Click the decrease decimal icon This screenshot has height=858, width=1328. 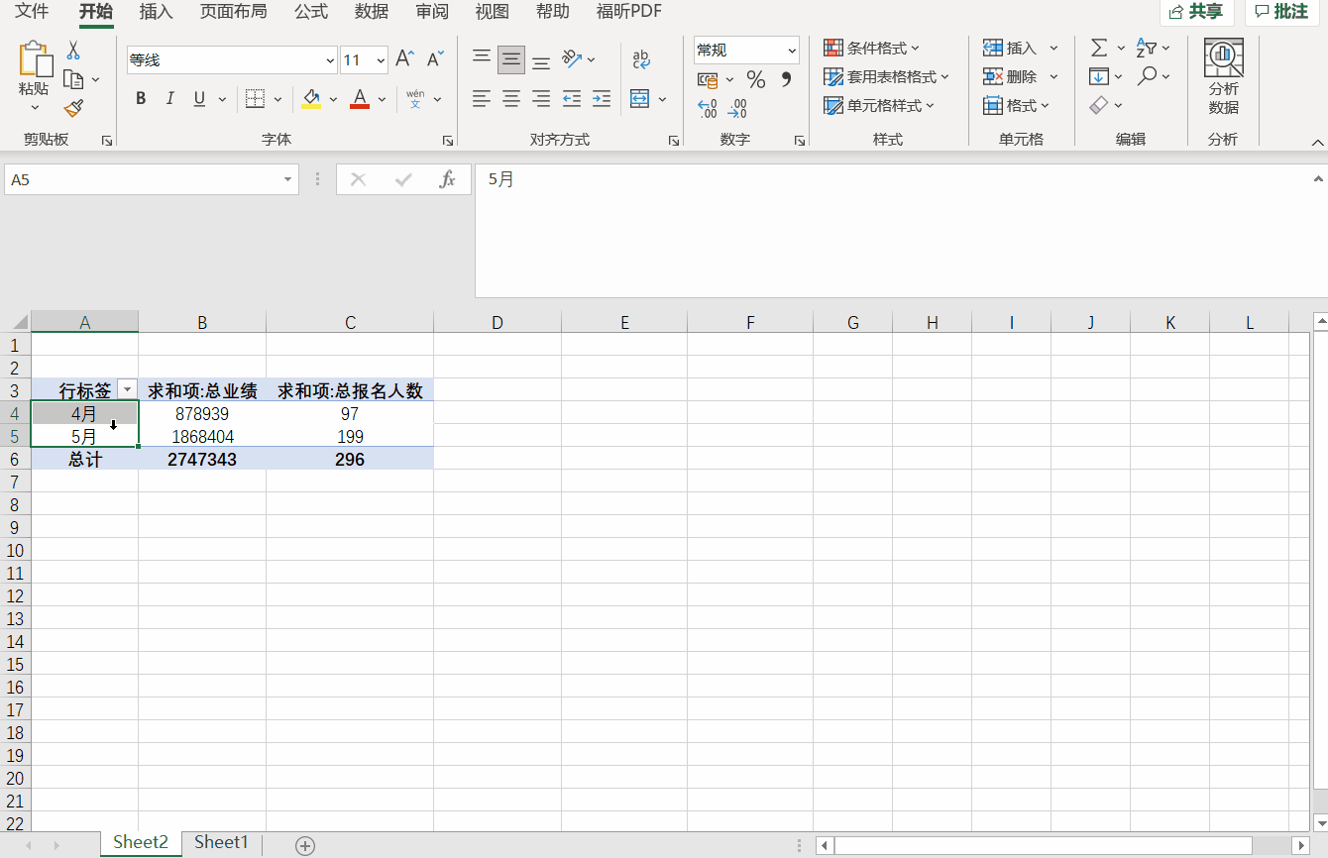(737, 108)
